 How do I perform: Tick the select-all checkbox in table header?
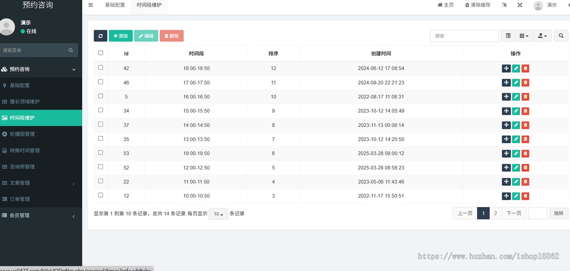pos(100,53)
